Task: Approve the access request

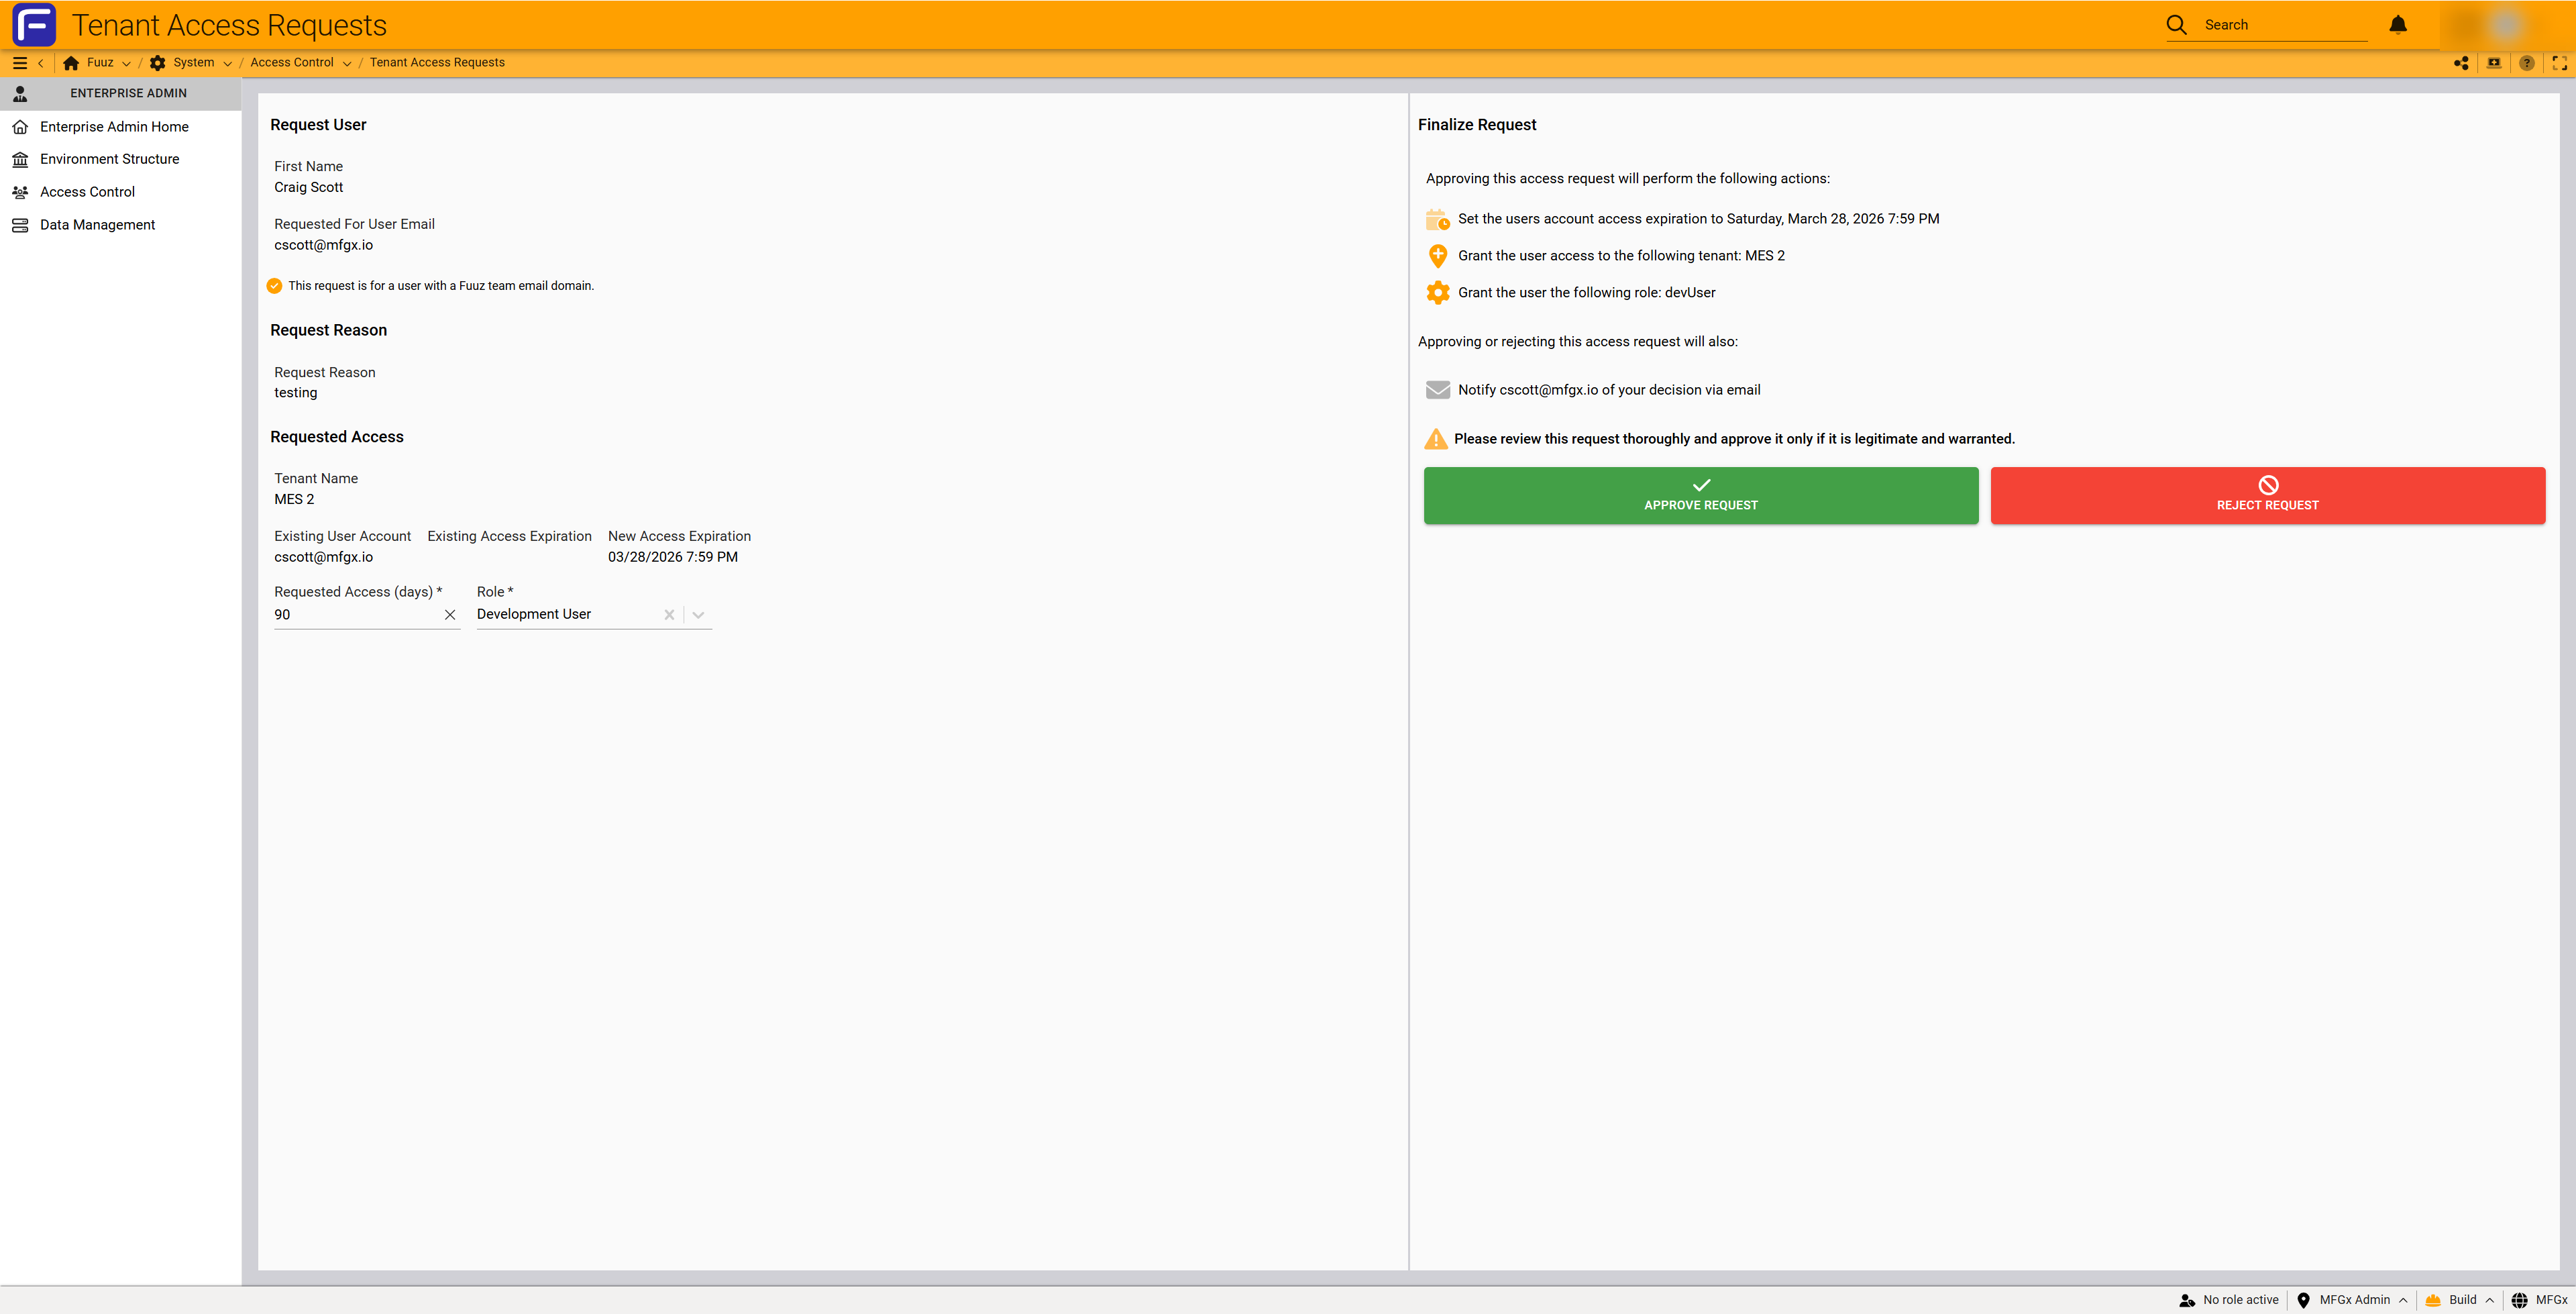Action: coord(1700,495)
